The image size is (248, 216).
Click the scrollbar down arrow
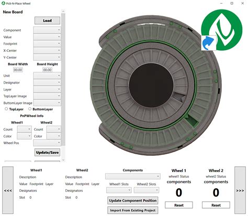pos(63,160)
